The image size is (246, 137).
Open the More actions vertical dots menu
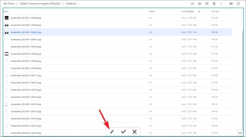pos(221,4)
